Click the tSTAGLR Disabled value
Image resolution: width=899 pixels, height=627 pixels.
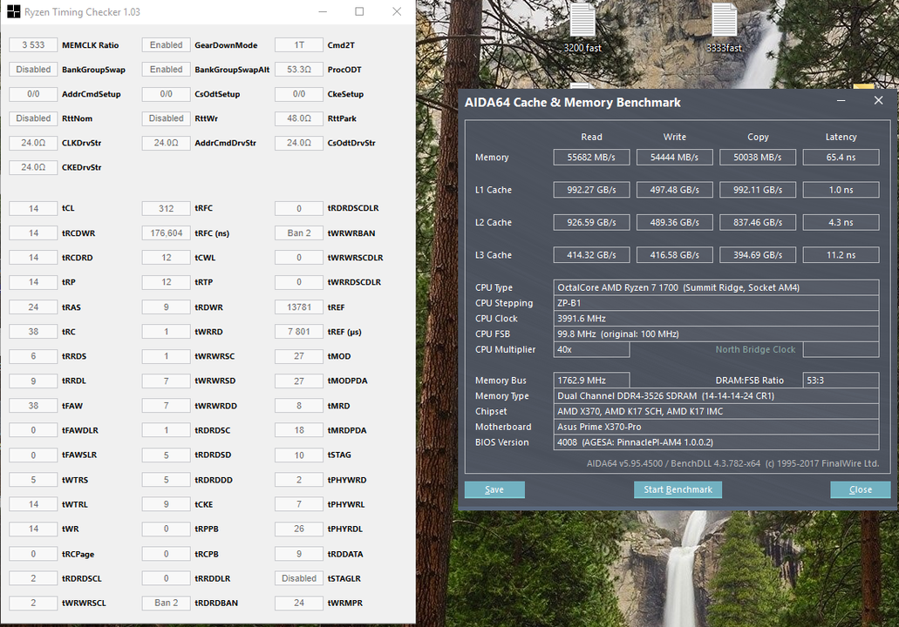click(x=299, y=578)
